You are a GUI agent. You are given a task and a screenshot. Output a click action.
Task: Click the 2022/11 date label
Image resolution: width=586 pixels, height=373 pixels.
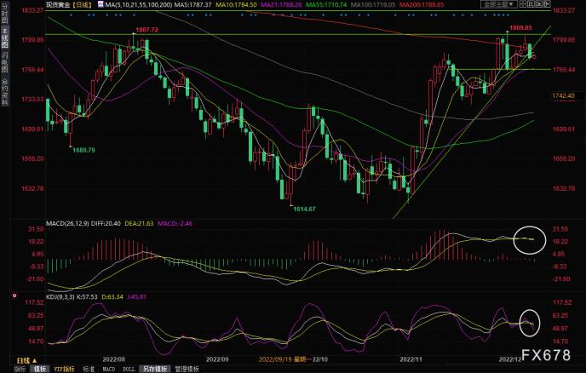pos(411,359)
